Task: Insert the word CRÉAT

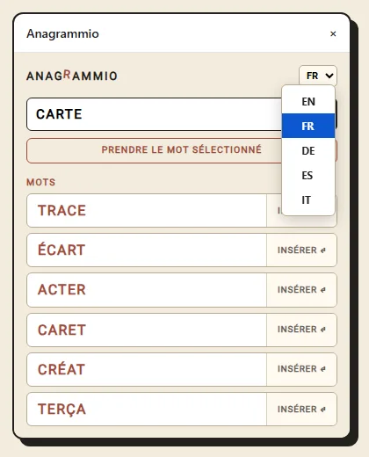Action: click(x=301, y=369)
